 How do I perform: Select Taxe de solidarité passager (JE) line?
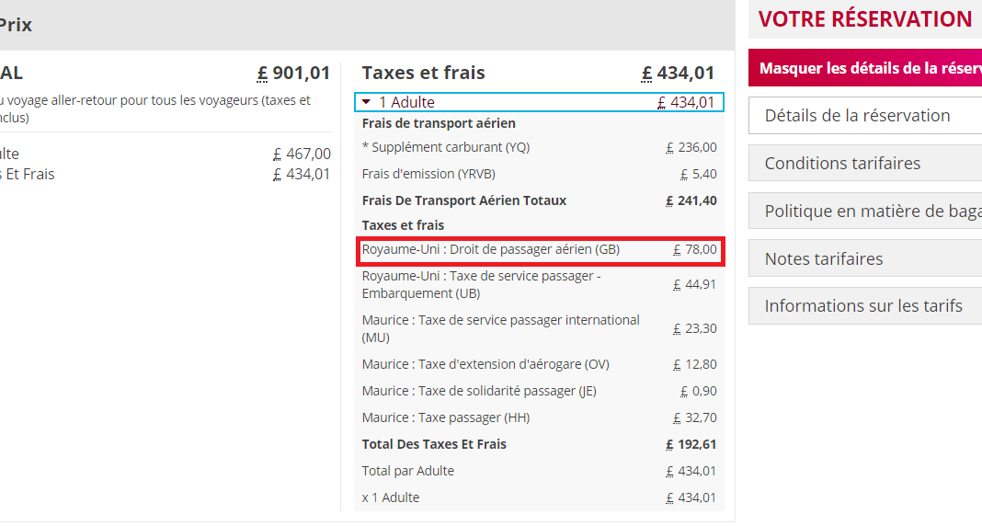coord(479,391)
